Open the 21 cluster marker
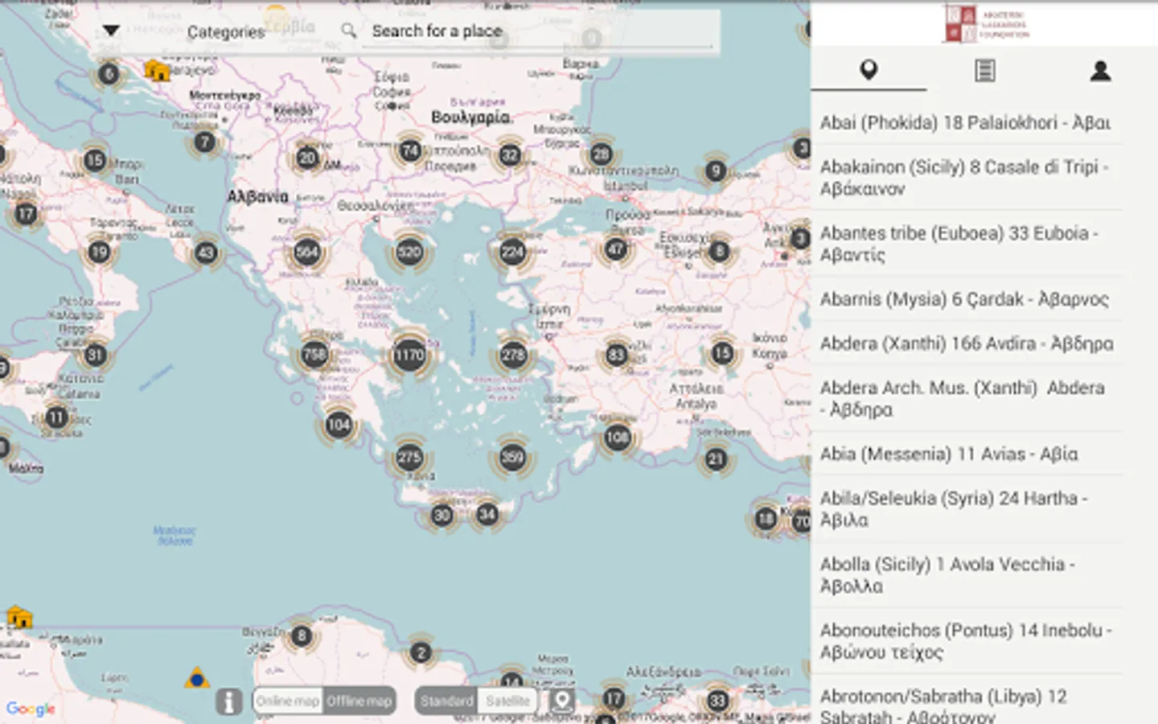 pos(715,459)
